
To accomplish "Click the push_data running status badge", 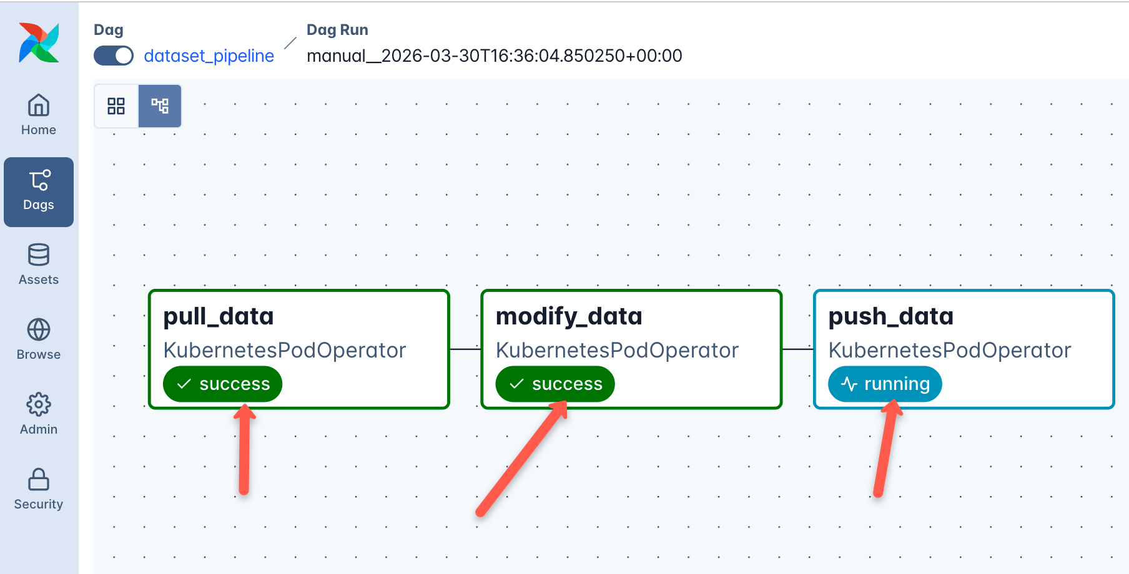I will click(x=885, y=384).
